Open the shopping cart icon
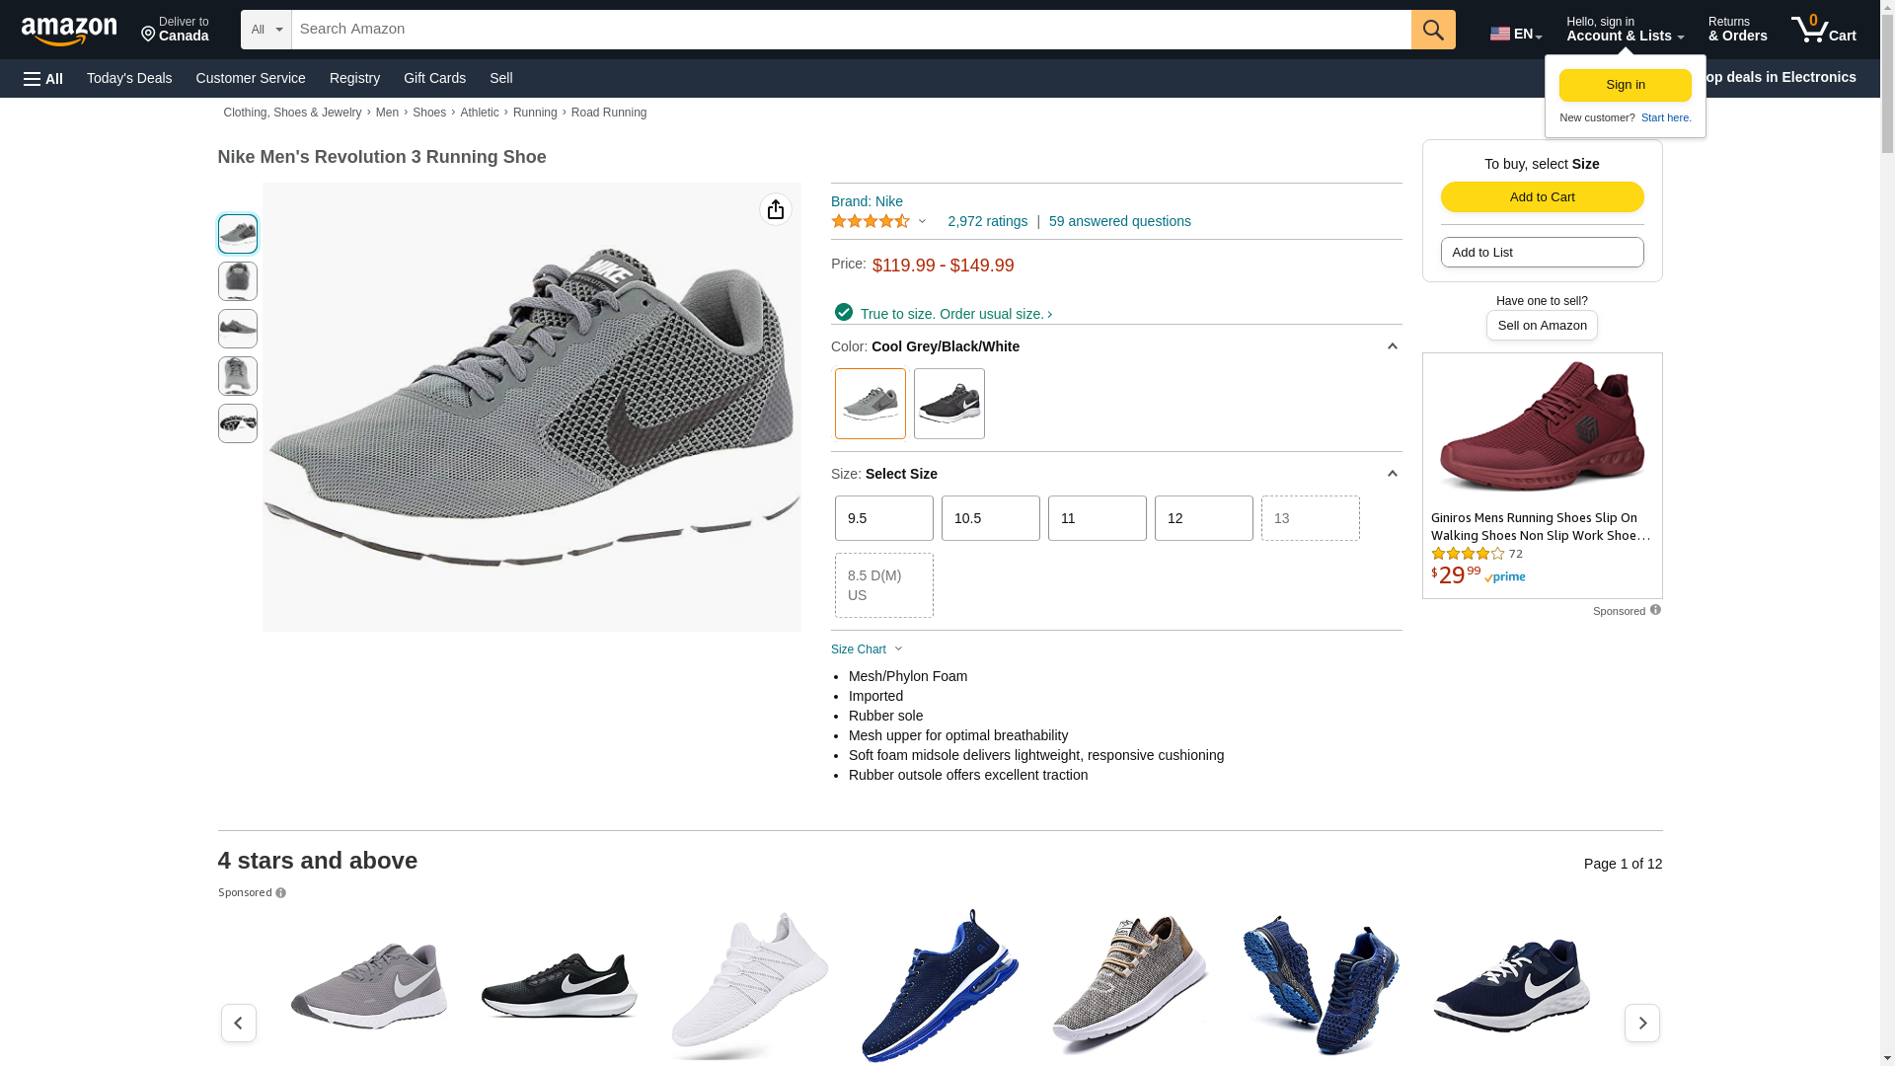Screen dimensions: 1895x1066 click(1823, 30)
